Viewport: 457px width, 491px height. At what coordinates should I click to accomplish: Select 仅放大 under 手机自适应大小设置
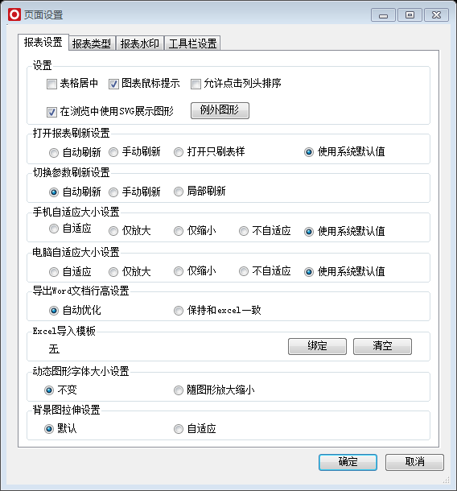113,231
